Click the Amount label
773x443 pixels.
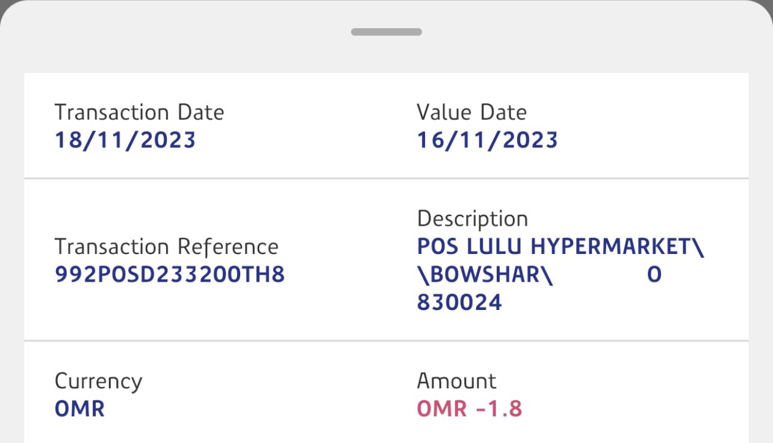(456, 382)
